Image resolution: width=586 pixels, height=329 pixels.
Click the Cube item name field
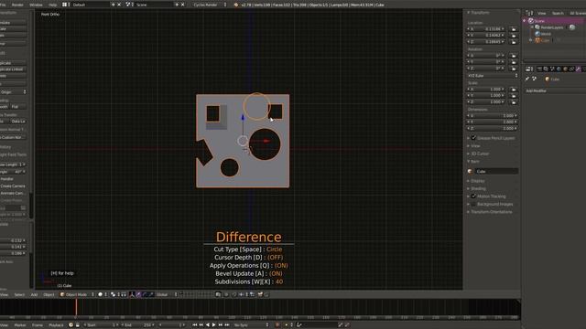coord(496,171)
